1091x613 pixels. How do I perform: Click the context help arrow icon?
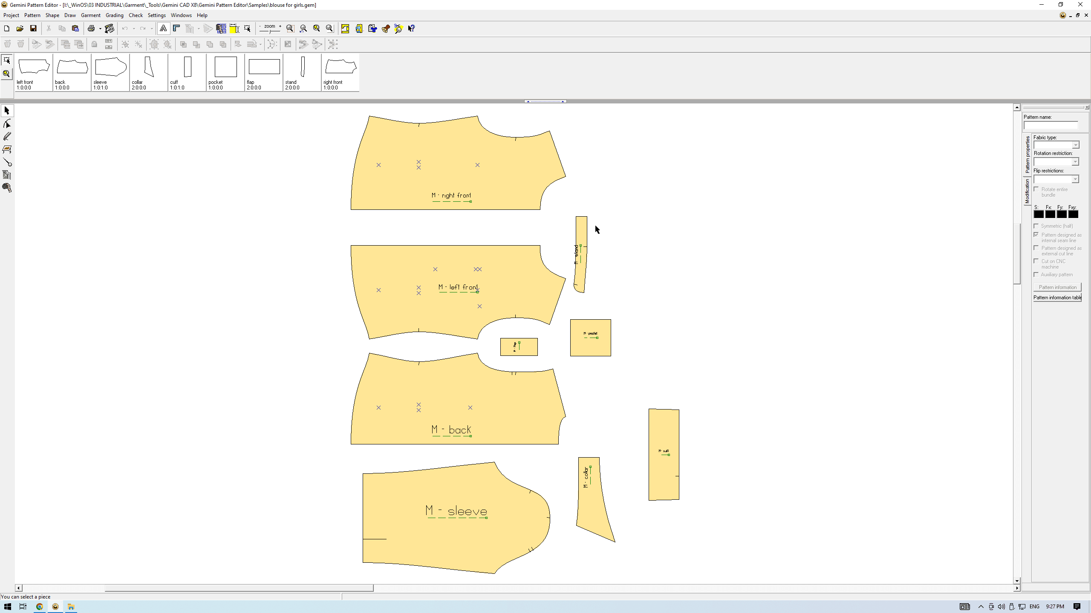click(411, 29)
